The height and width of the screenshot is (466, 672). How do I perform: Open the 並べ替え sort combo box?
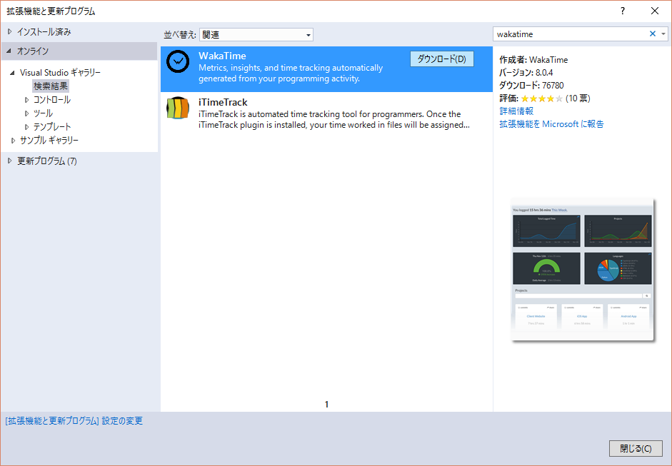pos(256,35)
